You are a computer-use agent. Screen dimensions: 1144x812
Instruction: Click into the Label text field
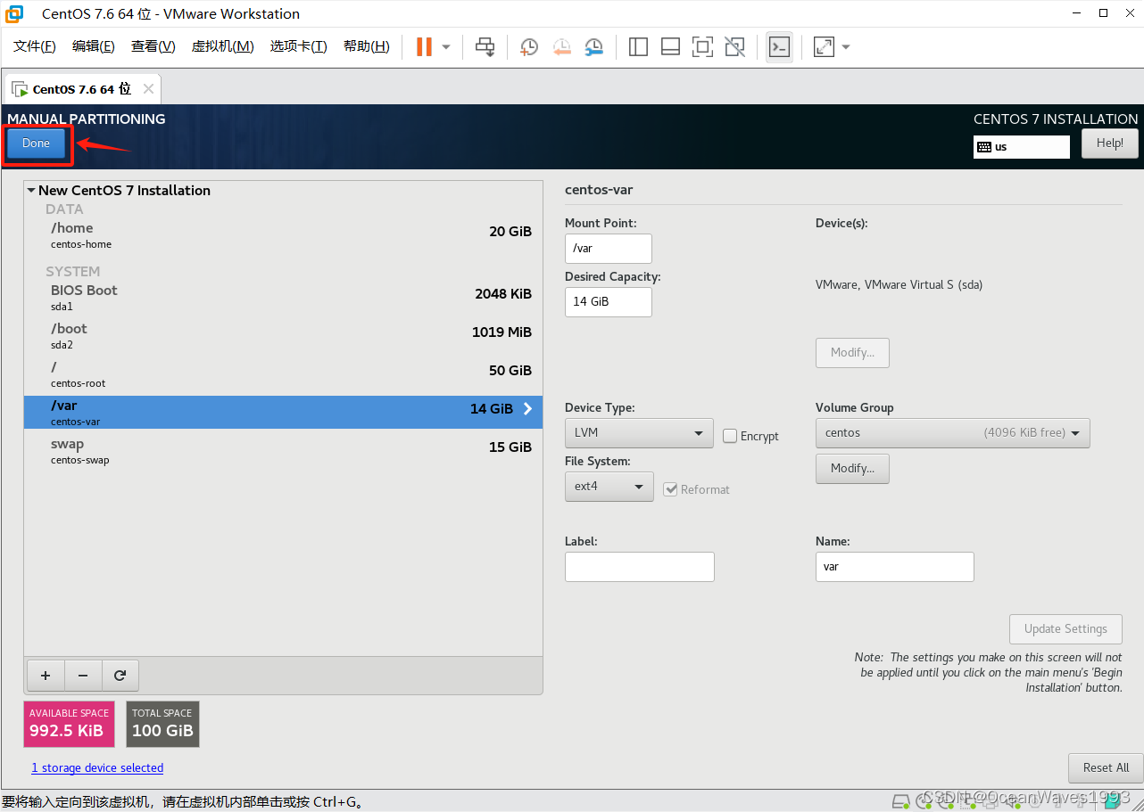pyautogui.click(x=640, y=567)
